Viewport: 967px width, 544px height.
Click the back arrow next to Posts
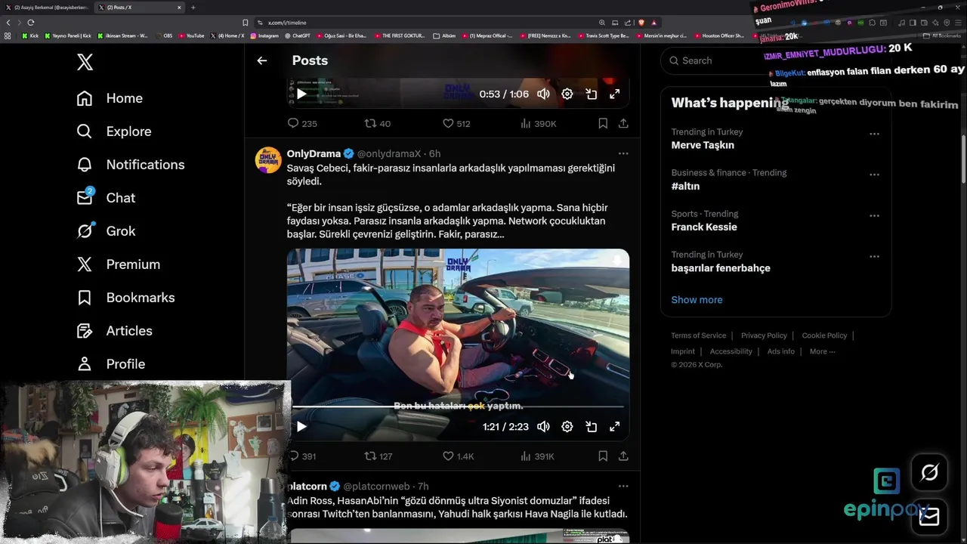(261, 60)
